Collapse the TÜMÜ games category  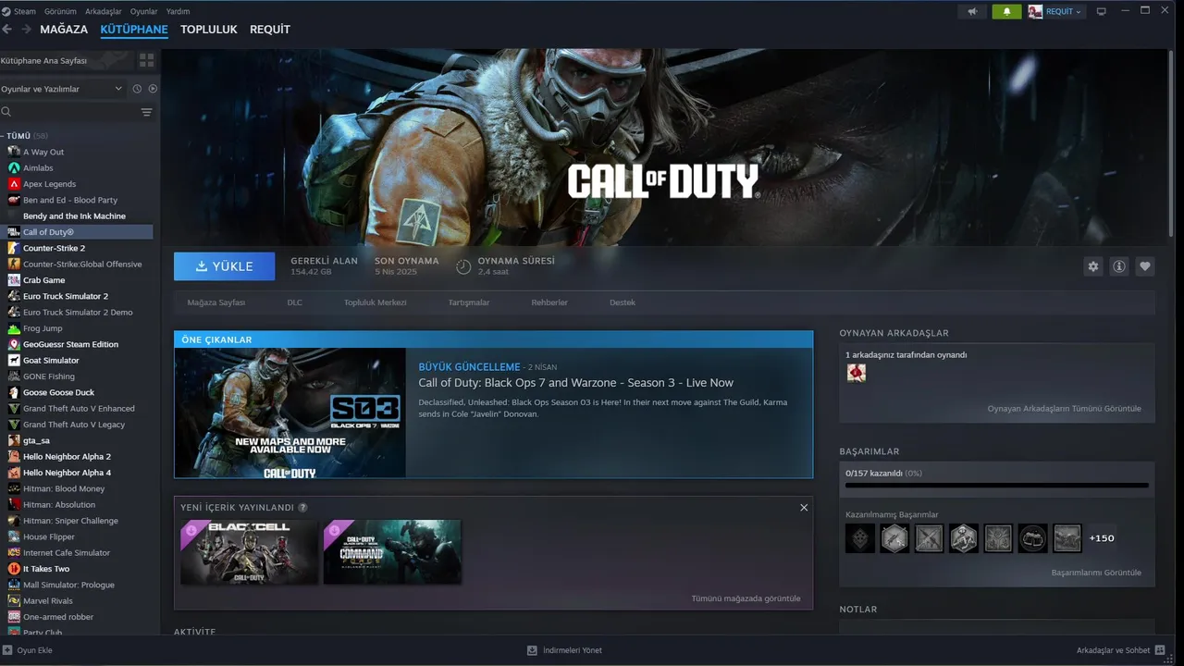tap(18, 136)
